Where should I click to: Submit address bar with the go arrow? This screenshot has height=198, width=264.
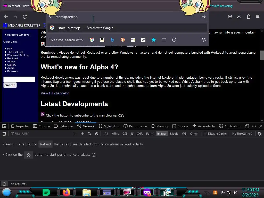pyautogui.click(x=204, y=17)
